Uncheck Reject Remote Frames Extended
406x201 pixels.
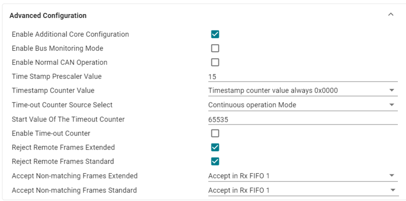(x=215, y=148)
